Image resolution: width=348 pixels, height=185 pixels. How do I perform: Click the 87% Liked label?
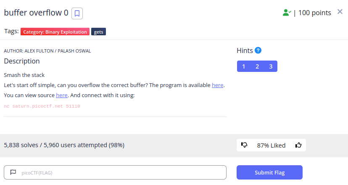(x=271, y=145)
